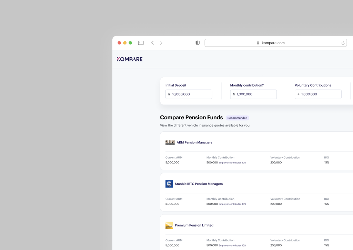Click Premium Pension Monthly Contribution value 500,000
Viewport: 353px width, 250px height.
[212, 245]
